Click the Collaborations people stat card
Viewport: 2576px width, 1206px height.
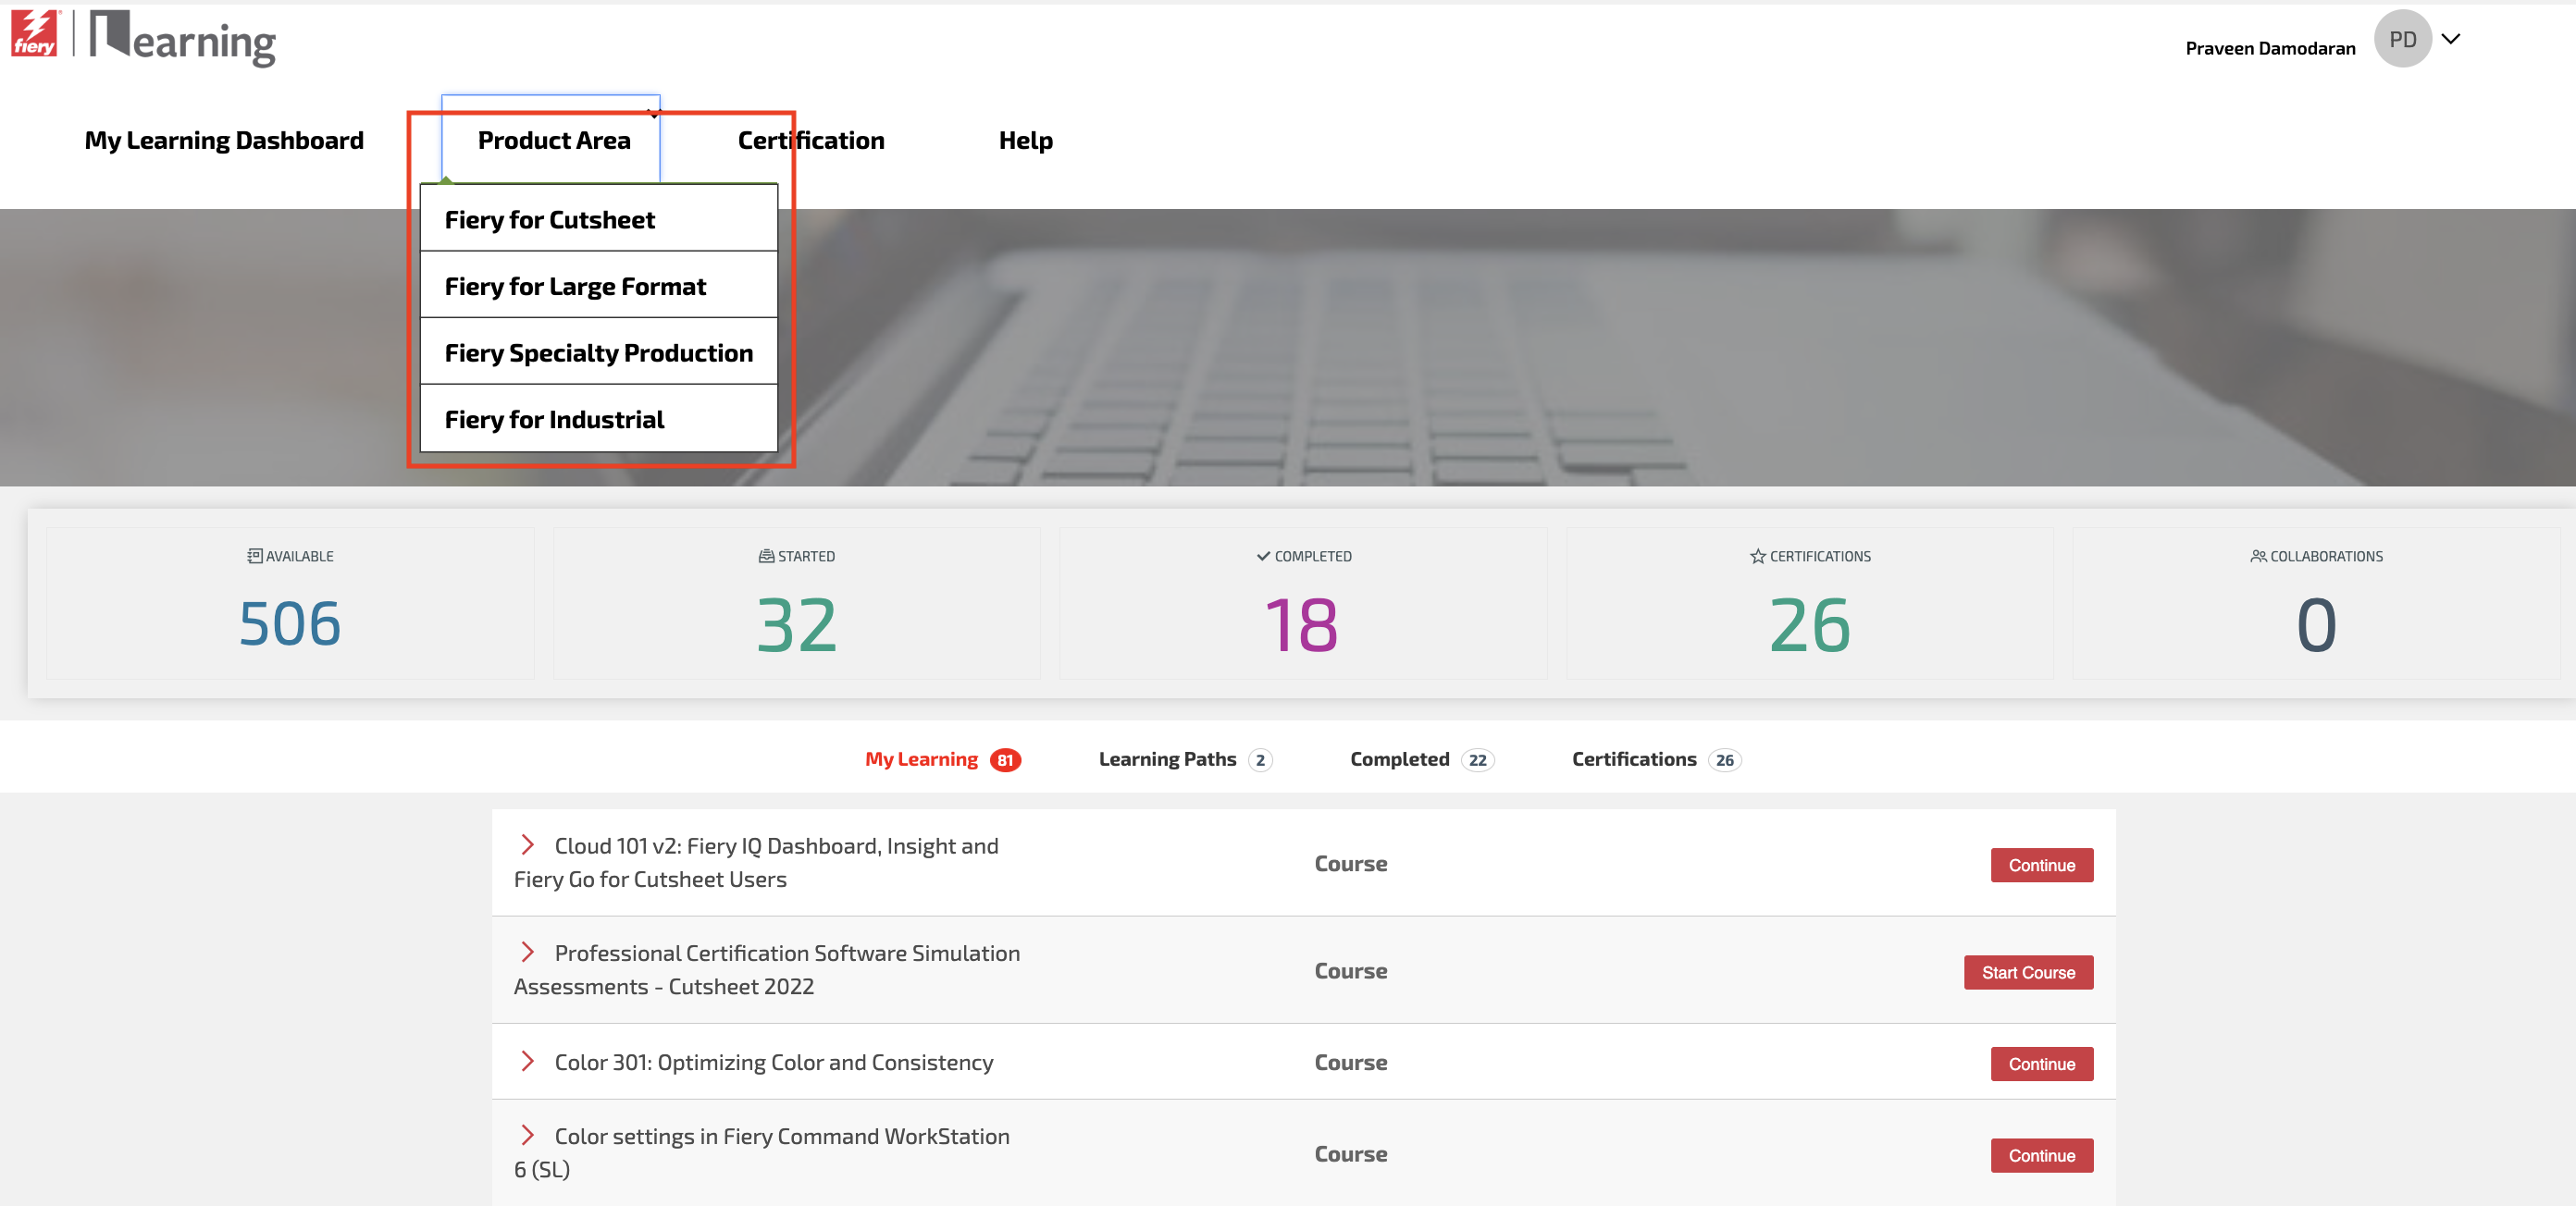2315,604
